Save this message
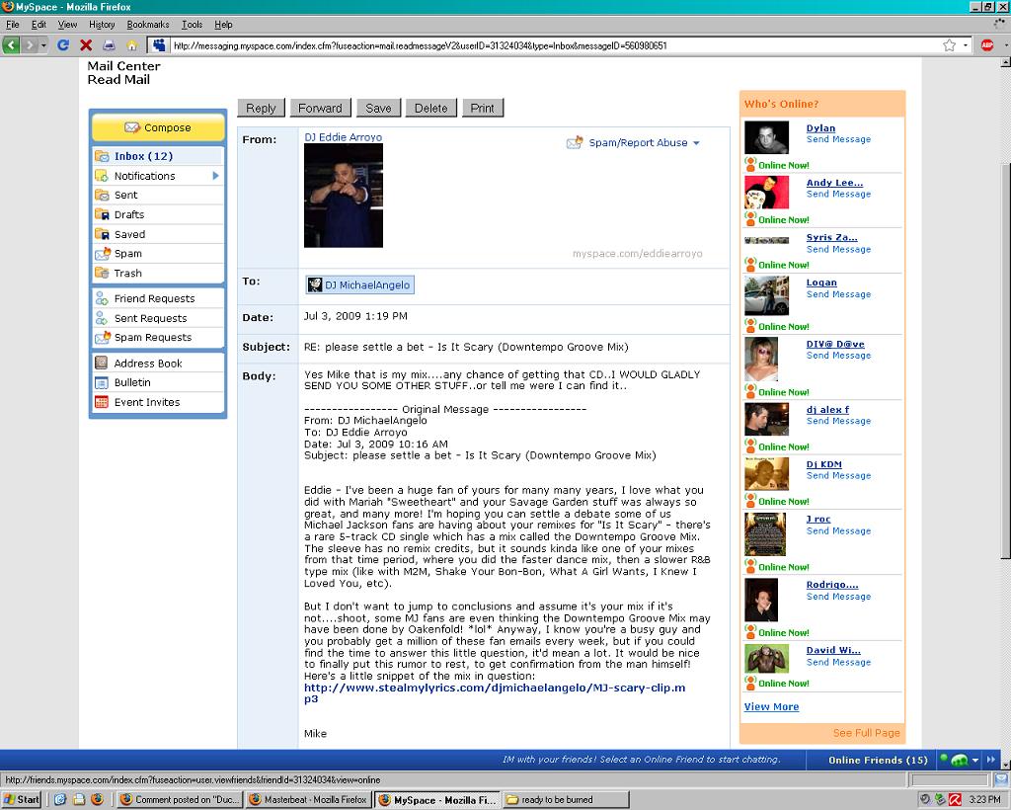 (378, 109)
